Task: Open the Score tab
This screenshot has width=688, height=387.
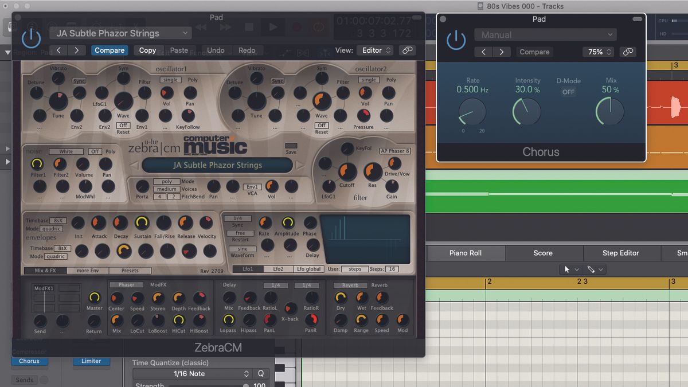Action: point(543,253)
